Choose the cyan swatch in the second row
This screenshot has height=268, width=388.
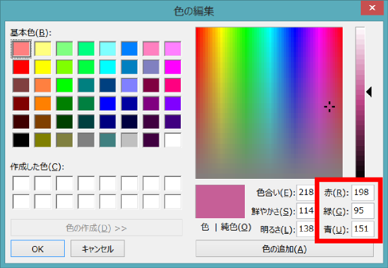108,67
